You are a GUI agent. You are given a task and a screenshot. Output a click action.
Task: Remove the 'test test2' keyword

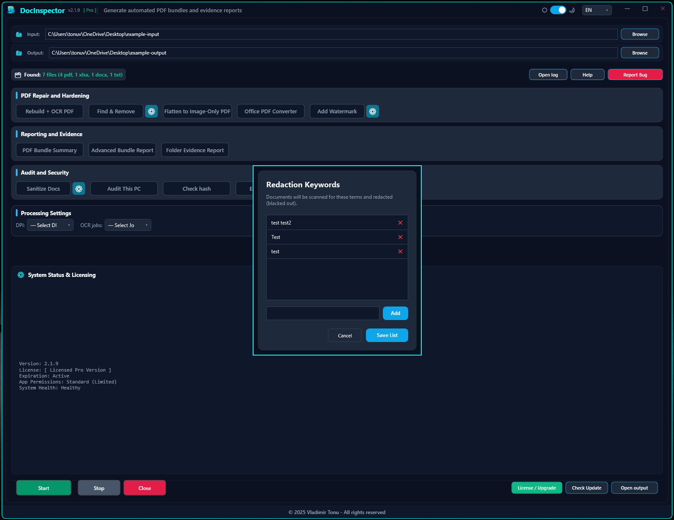coord(400,223)
